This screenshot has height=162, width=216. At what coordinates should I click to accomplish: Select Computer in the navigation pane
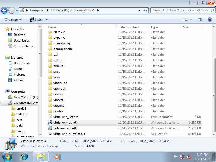pyautogui.click(x=18, y=91)
